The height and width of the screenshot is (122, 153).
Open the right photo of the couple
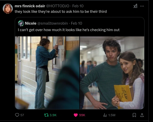coord(112,73)
